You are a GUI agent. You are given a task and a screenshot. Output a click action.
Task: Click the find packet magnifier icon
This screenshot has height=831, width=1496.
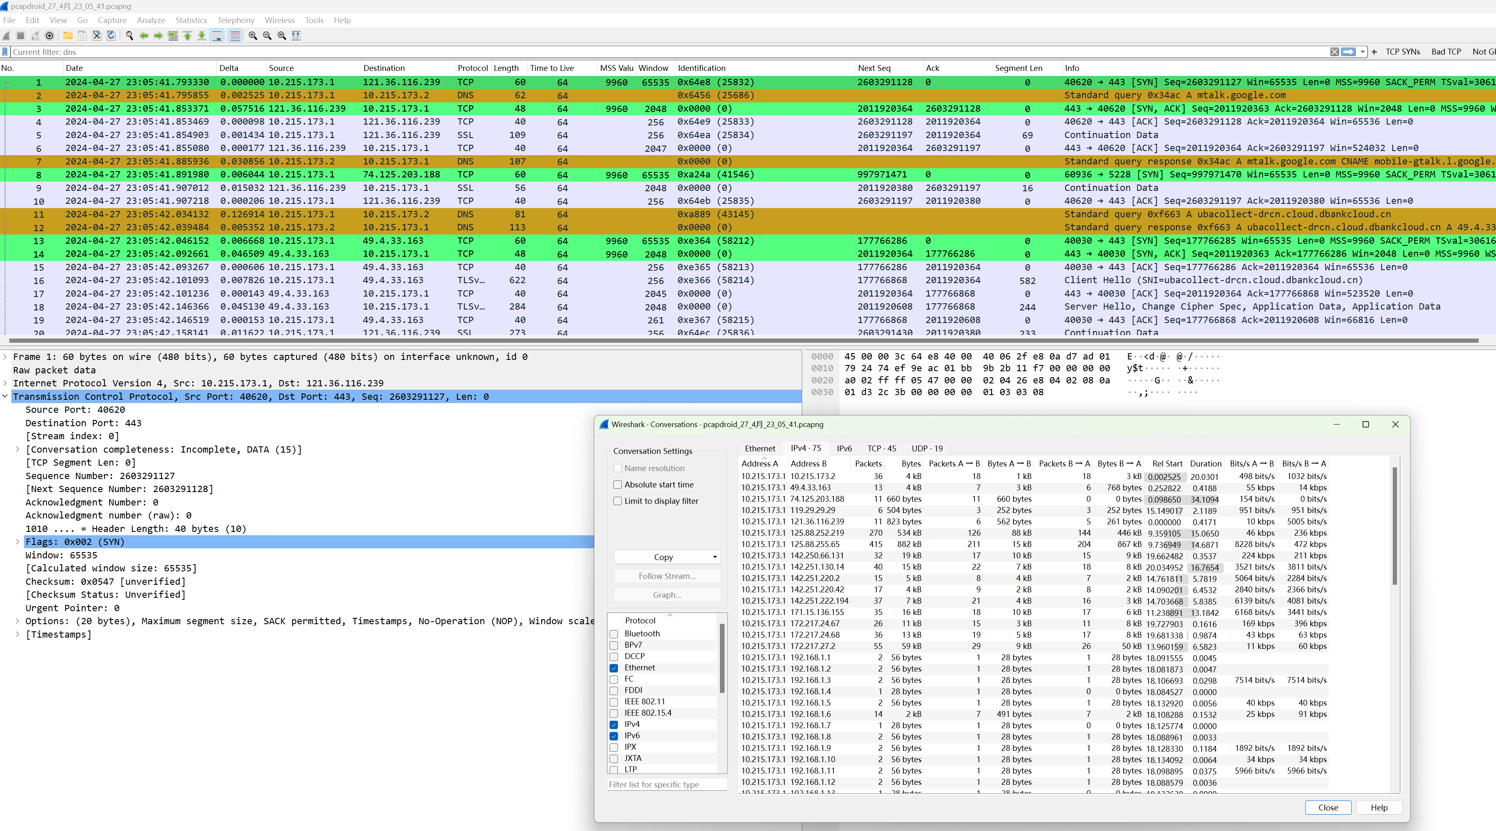(129, 36)
